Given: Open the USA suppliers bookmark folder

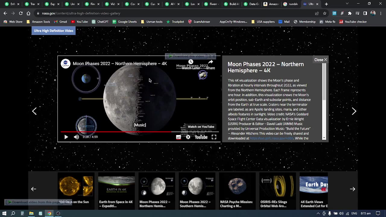Looking at the screenshot, I should 263,22.
